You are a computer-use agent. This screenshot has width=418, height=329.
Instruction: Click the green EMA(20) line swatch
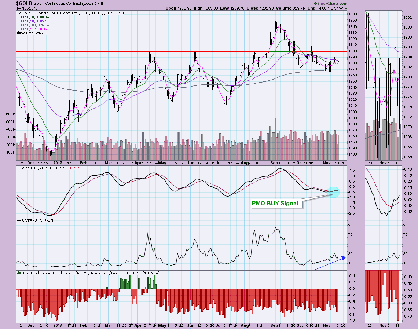click(x=19, y=17)
